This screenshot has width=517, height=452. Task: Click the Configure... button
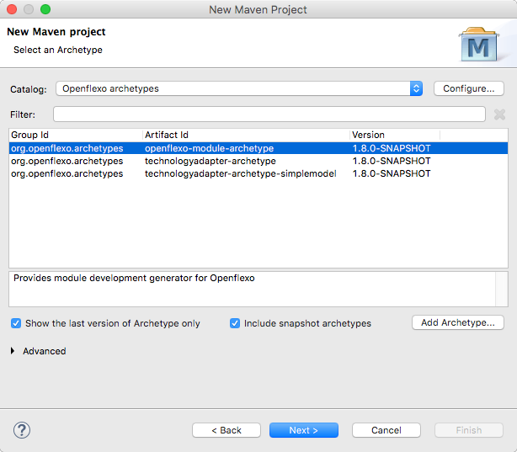[x=468, y=88]
